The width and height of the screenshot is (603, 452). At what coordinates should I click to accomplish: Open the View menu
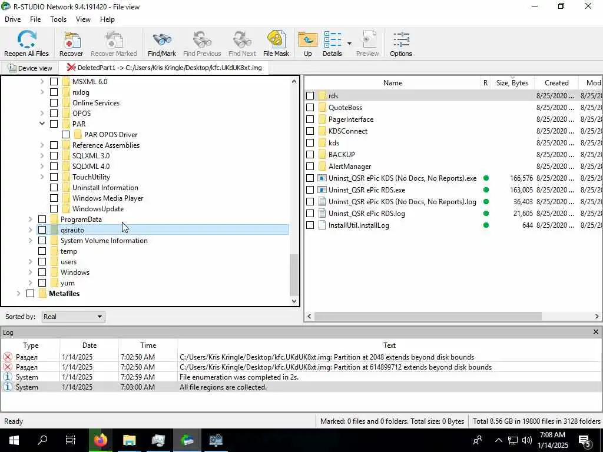[83, 19]
